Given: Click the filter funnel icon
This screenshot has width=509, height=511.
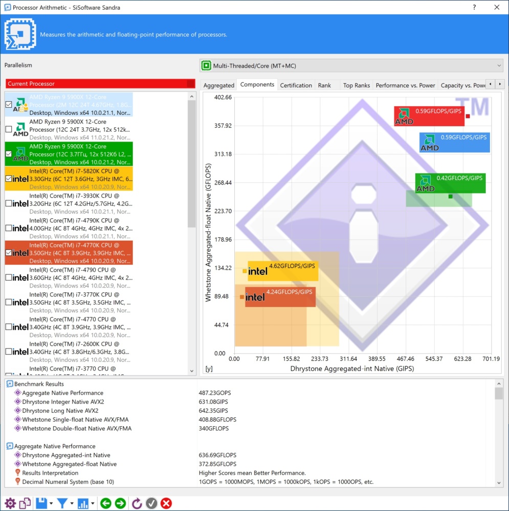Looking at the screenshot, I should point(62,503).
